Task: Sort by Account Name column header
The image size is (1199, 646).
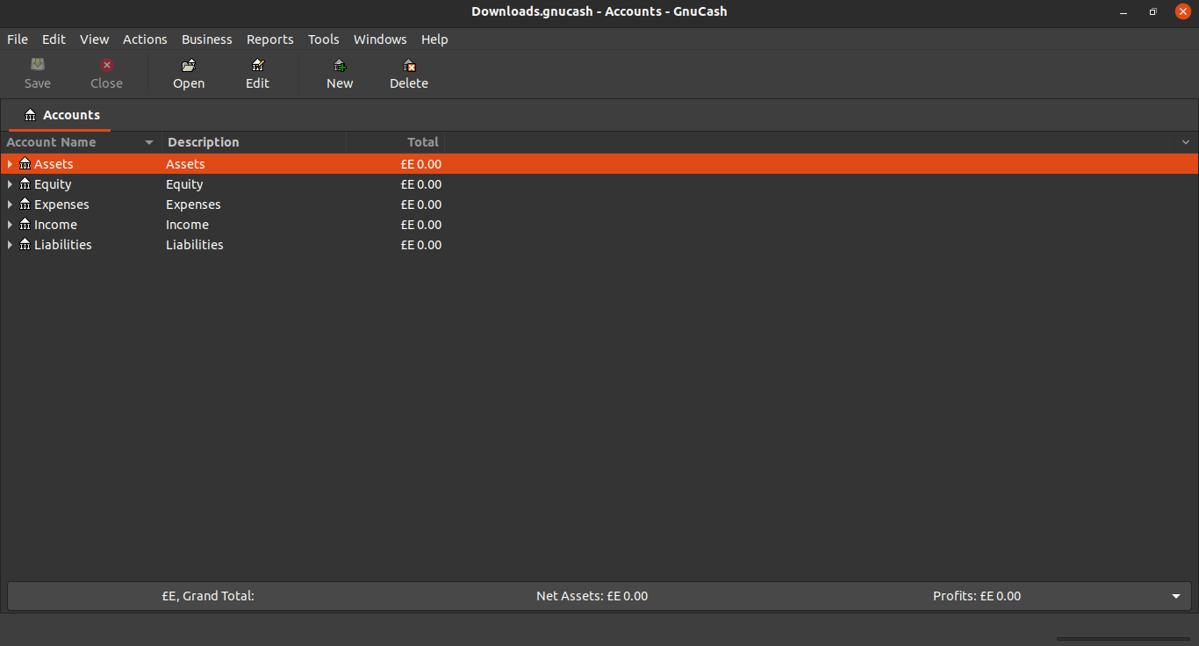Action: 81,142
